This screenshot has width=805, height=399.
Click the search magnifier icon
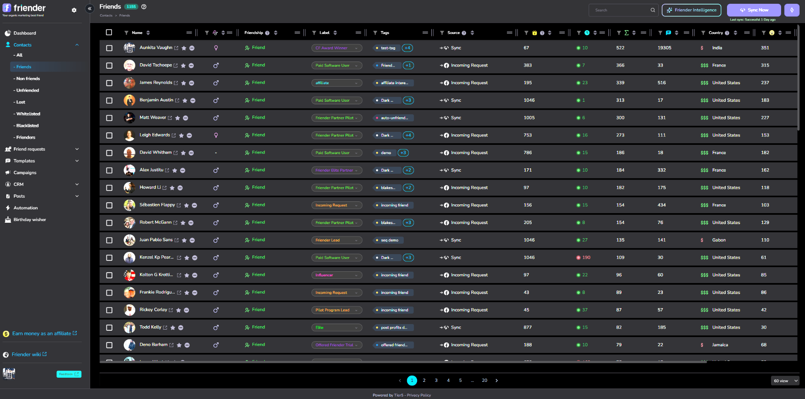pos(653,10)
